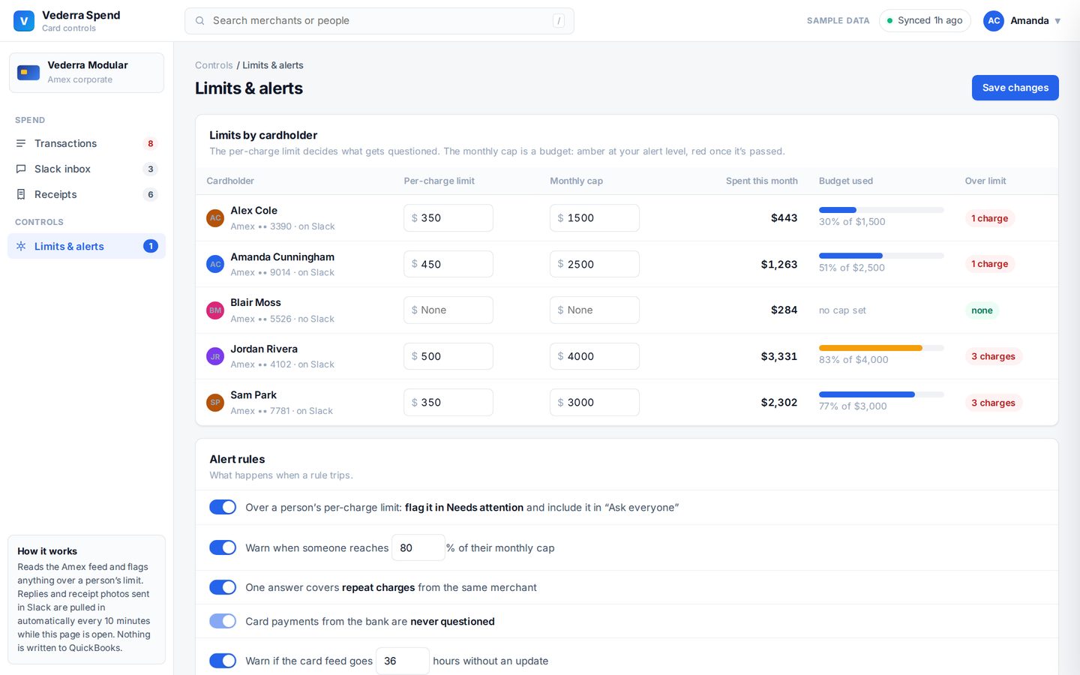Click Amanda Cunningham's 1 charge badge

[x=989, y=264]
